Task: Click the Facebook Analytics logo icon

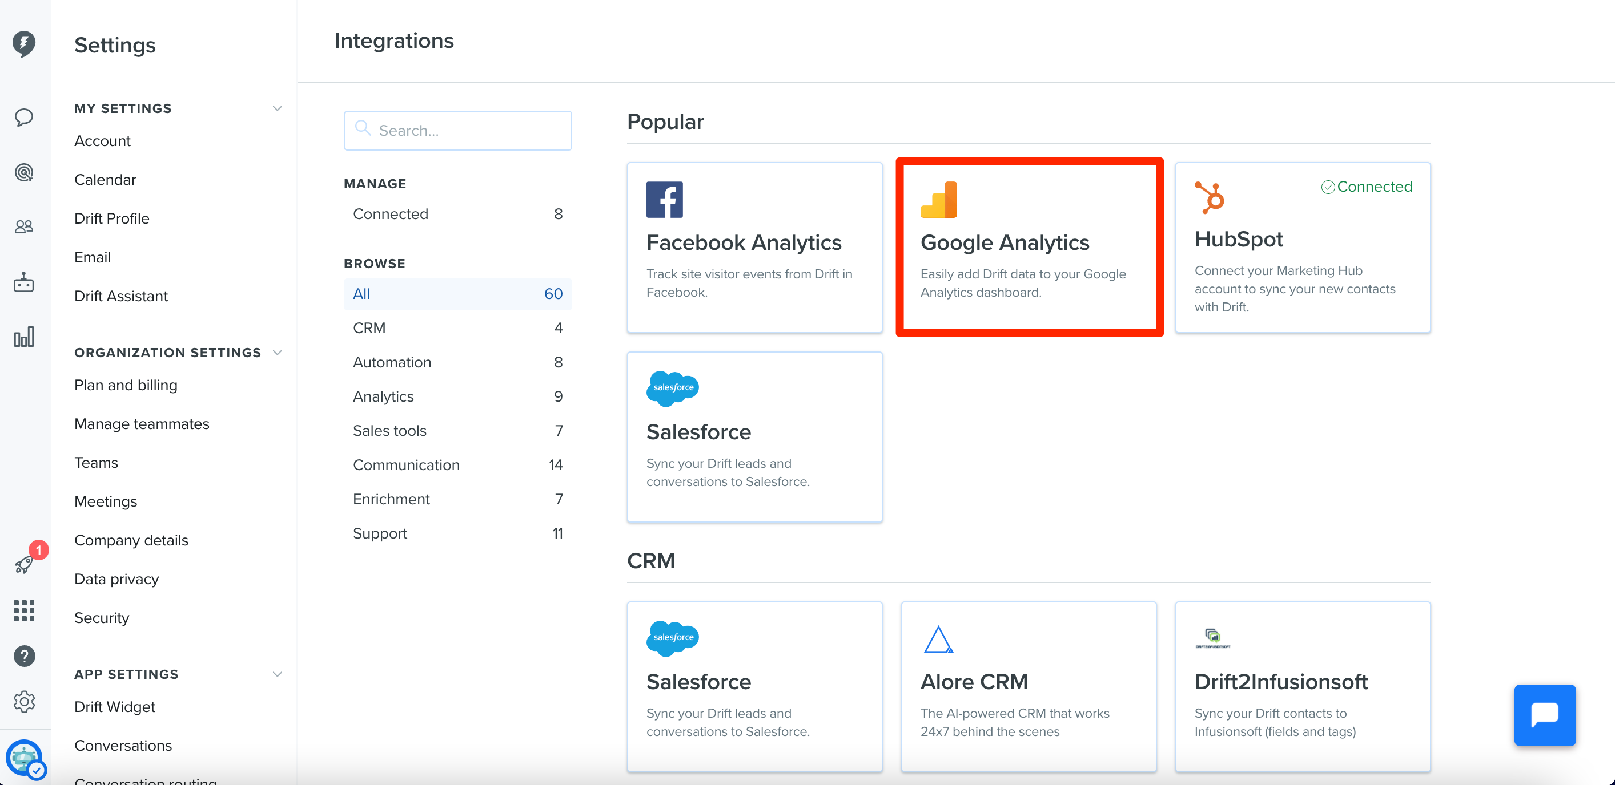Action: (x=665, y=200)
